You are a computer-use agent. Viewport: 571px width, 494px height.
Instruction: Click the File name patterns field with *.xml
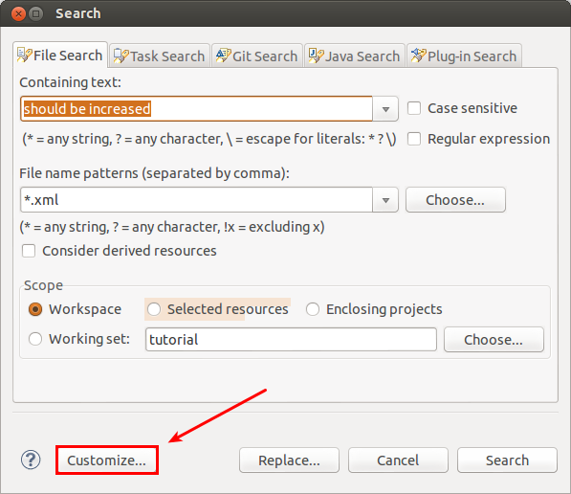click(197, 200)
